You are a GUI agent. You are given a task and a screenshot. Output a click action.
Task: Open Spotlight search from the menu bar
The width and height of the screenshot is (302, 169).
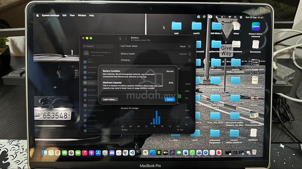tap(235, 17)
